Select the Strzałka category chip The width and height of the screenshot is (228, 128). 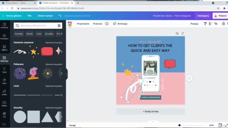tap(49, 34)
